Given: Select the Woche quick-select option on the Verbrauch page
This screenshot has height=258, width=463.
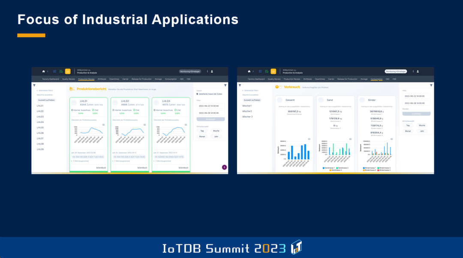Looking at the screenshot, I should click(422, 126).
